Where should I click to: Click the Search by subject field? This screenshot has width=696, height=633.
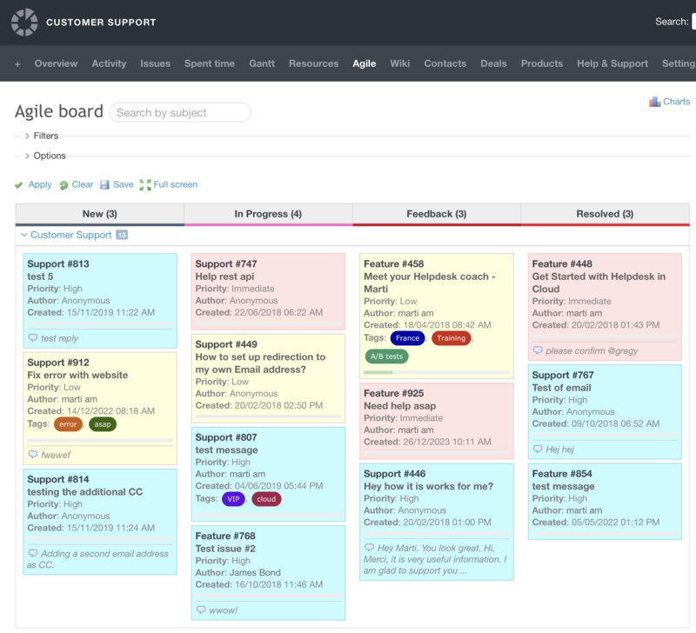[x=178, y=112]
